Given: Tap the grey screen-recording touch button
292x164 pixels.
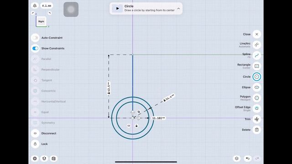Looking at the screenshot, I should coord(71,9).
